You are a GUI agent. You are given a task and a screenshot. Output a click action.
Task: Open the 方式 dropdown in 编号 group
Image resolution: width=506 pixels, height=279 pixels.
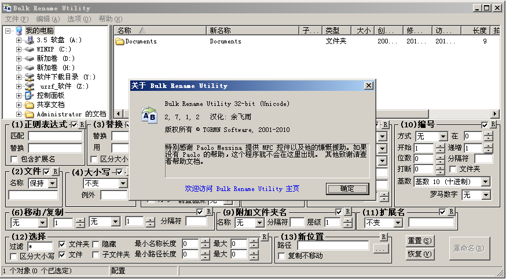click(443, 137)
